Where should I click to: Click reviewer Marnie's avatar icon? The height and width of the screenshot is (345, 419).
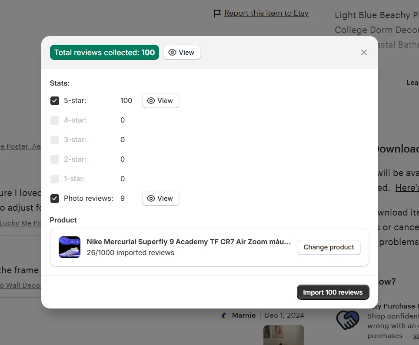[x=225, y=315]
